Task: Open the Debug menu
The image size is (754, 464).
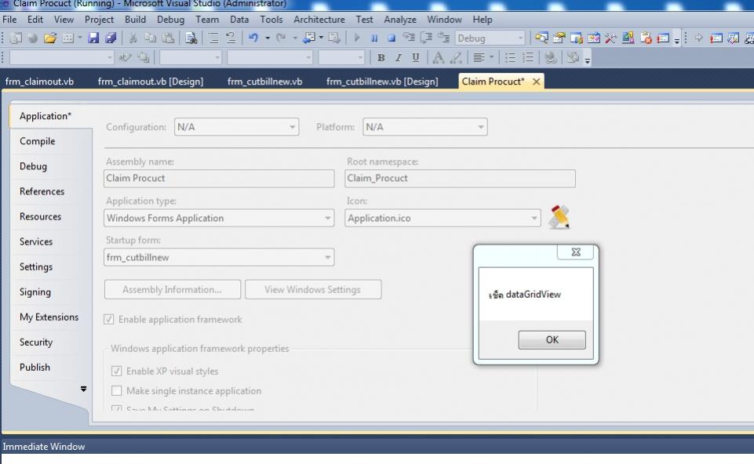Action: pyautogui.click(x=171, y=20)
